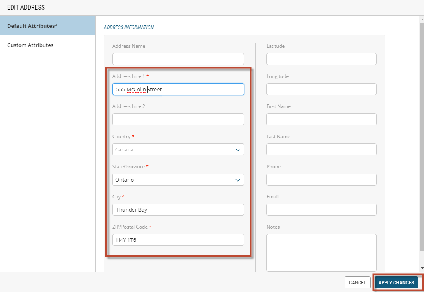The height and width of the screenshot is (292, 424).
Task: Focus the First Name field
Action: 321,119
